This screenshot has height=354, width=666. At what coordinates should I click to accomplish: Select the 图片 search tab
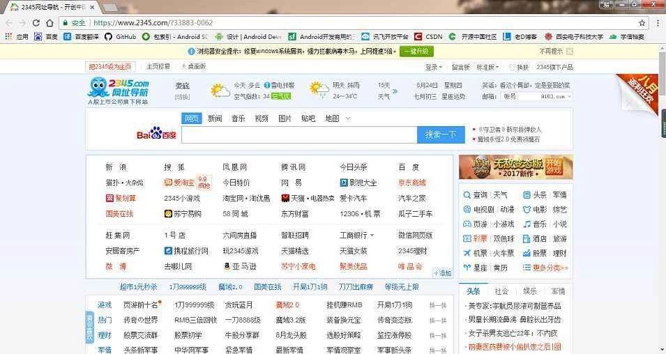tap(285, 118)
